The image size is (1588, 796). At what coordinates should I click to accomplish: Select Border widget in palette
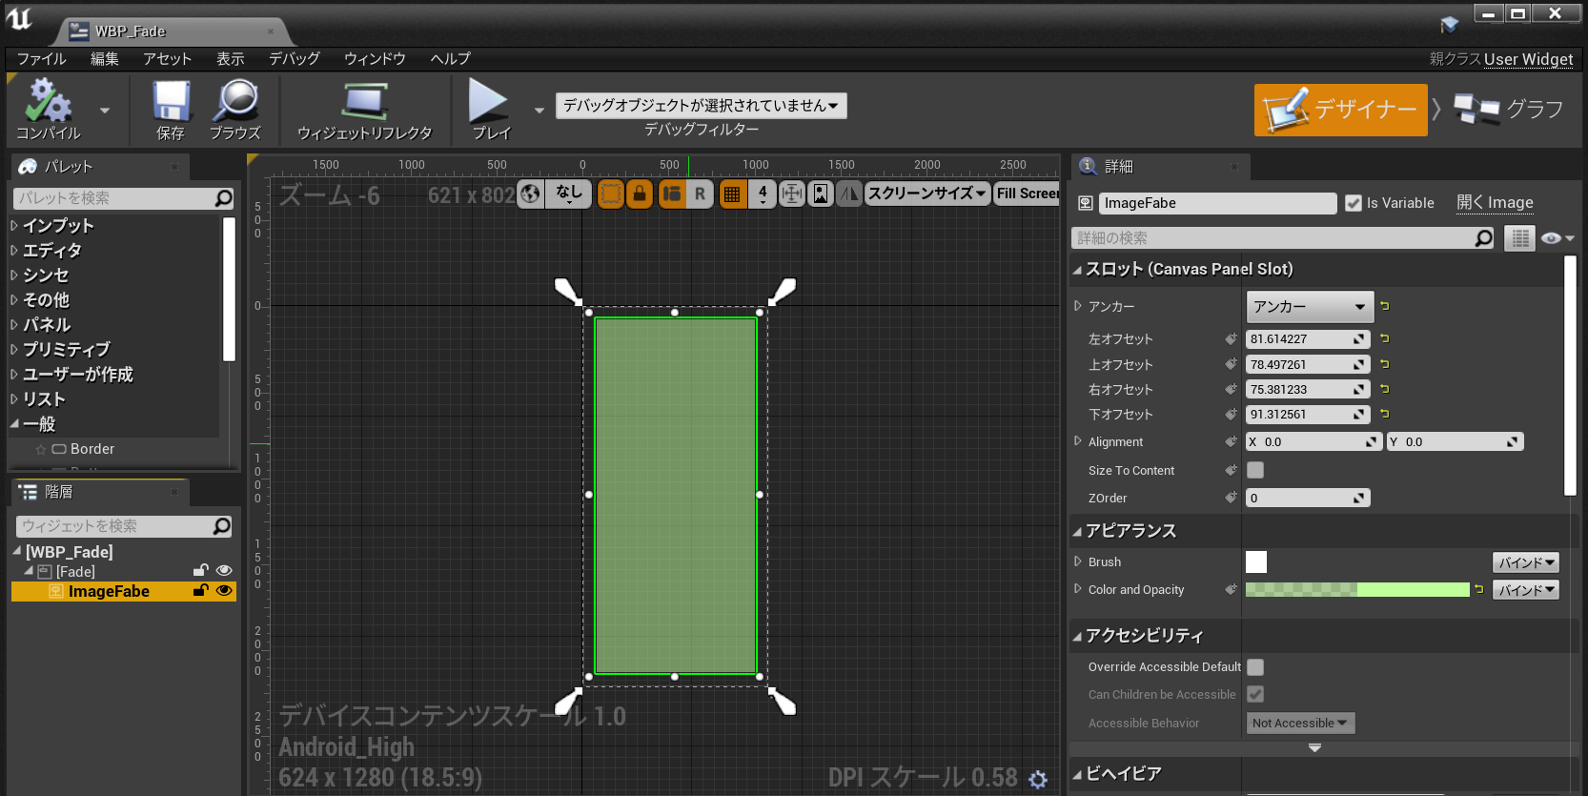coord(92,449)
